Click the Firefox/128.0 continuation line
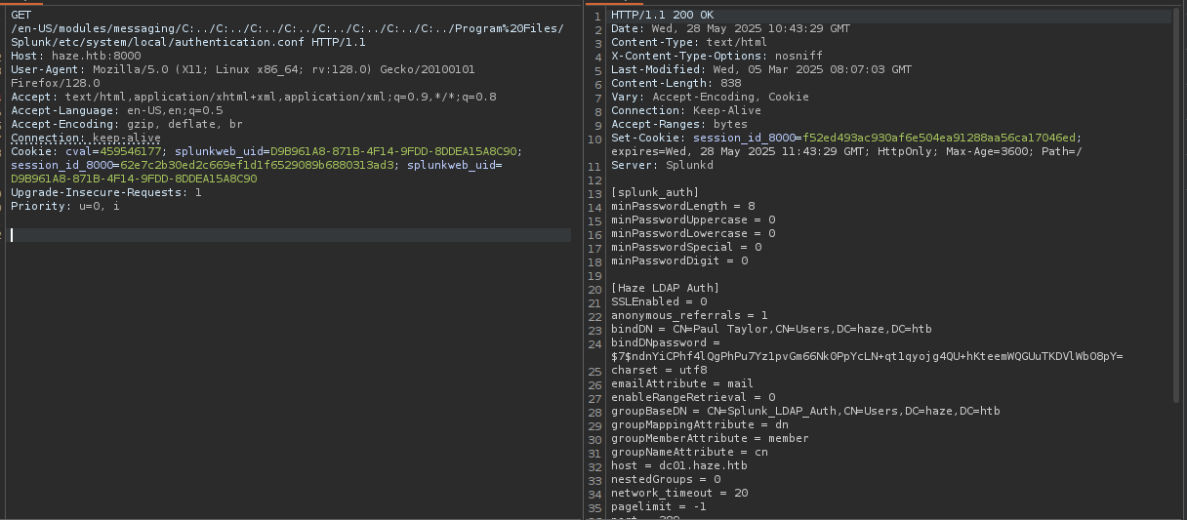Screen dimensions: 1187x520 click(56, 84)
